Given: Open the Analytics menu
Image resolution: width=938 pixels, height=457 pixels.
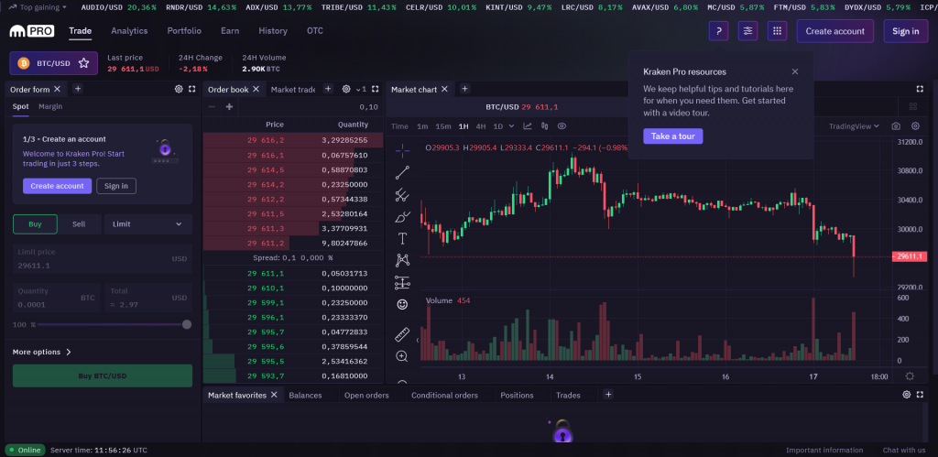Looking at the screenshot, I should pyautogui.click(x=129, y=31).
